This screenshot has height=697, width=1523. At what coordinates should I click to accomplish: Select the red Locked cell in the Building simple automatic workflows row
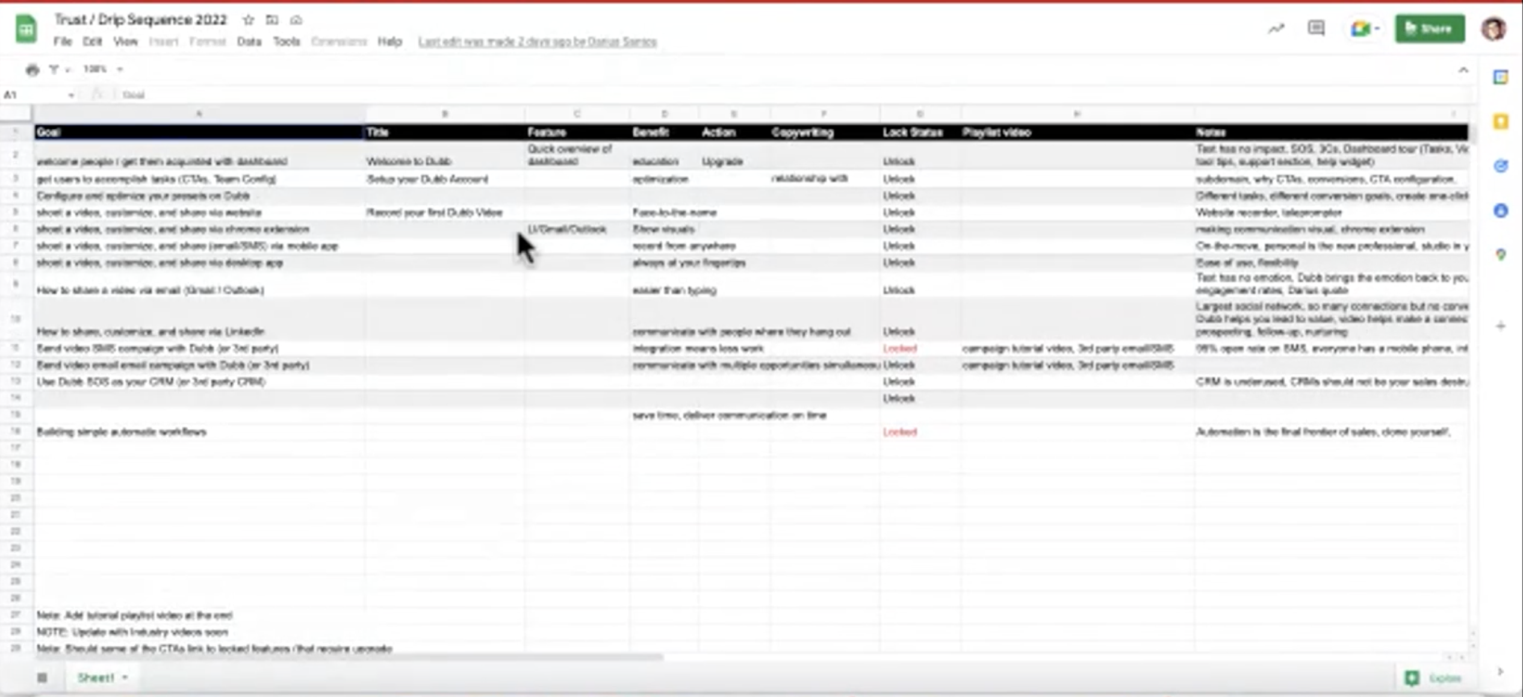click(920, 432)
